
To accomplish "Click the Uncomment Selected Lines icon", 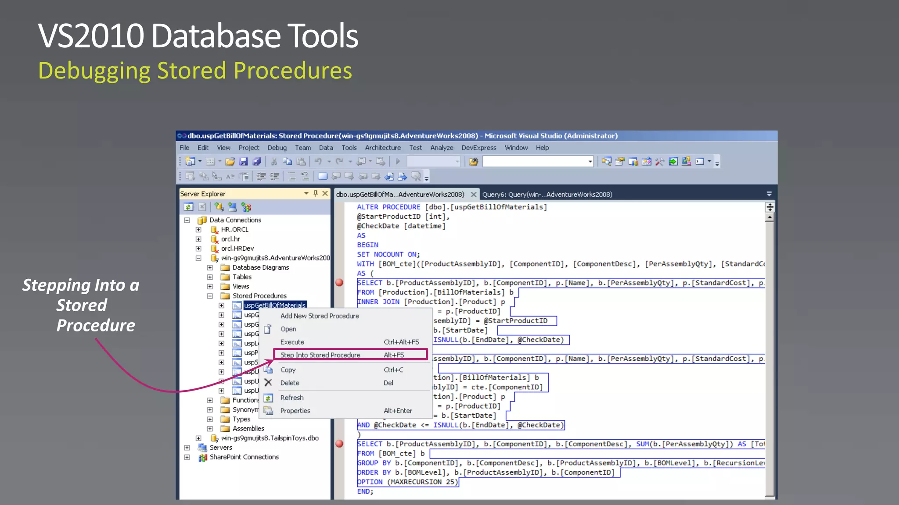I will coord(305,176).
